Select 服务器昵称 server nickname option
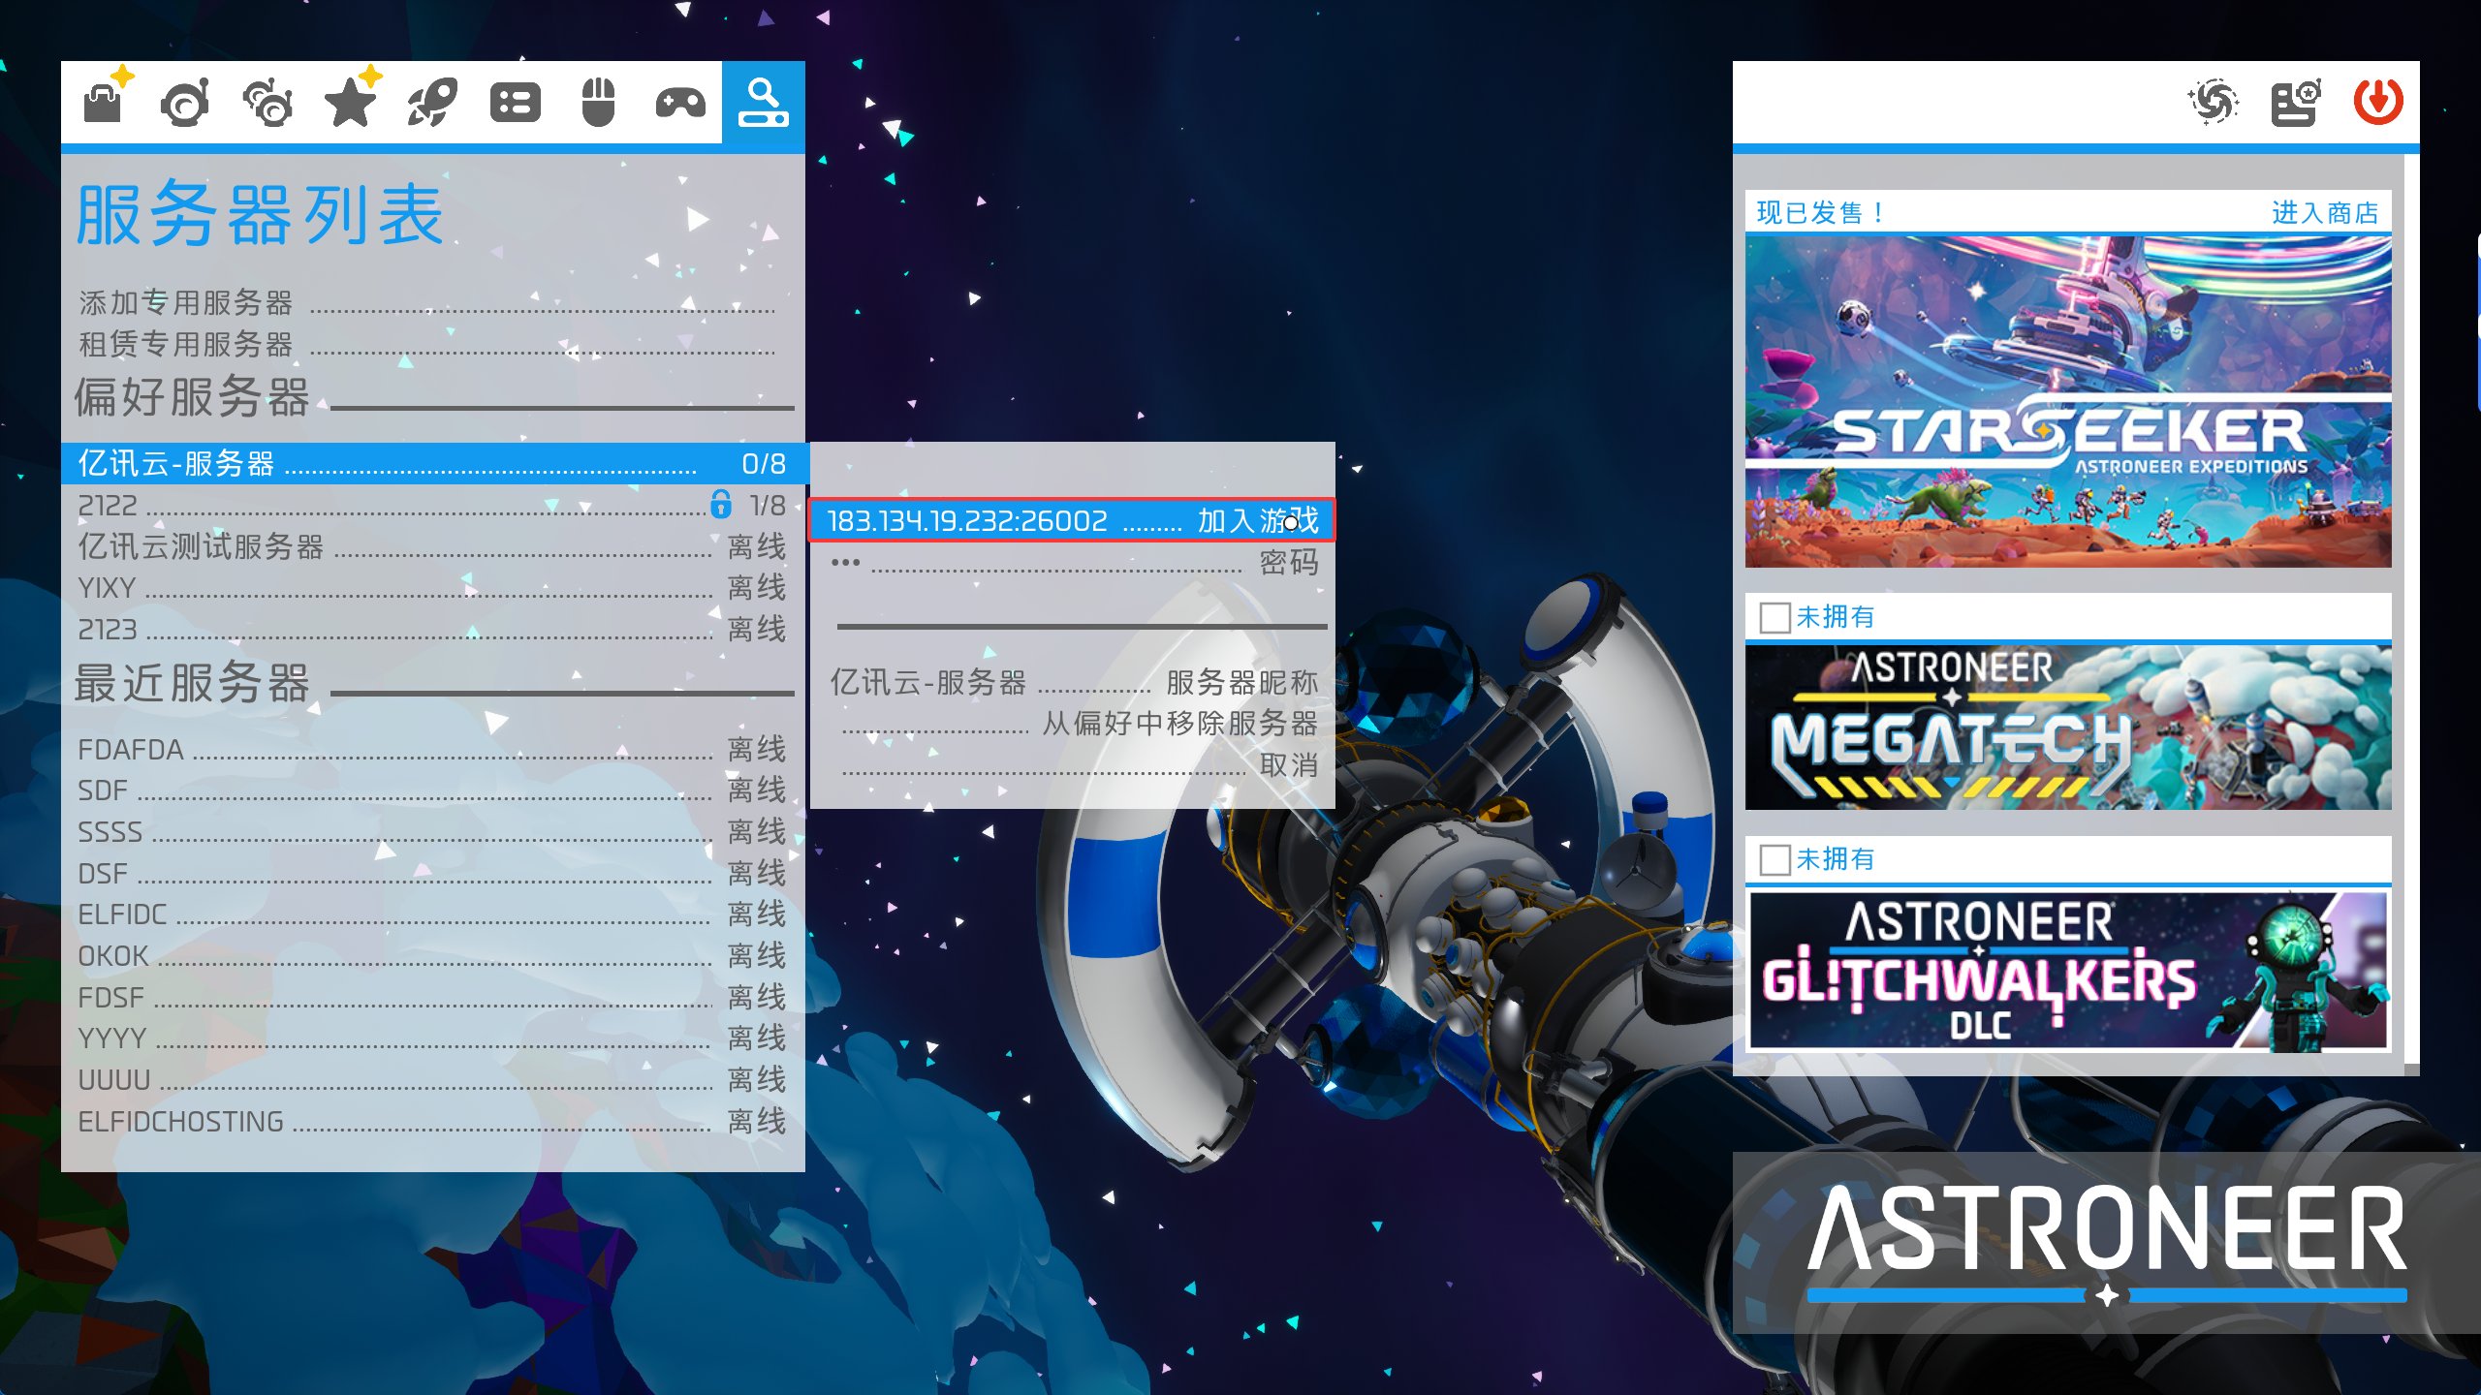Screen dimensions: 2481x1395 click(x=1072, y=682)
